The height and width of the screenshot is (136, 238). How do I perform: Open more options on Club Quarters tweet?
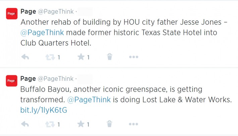133,57
